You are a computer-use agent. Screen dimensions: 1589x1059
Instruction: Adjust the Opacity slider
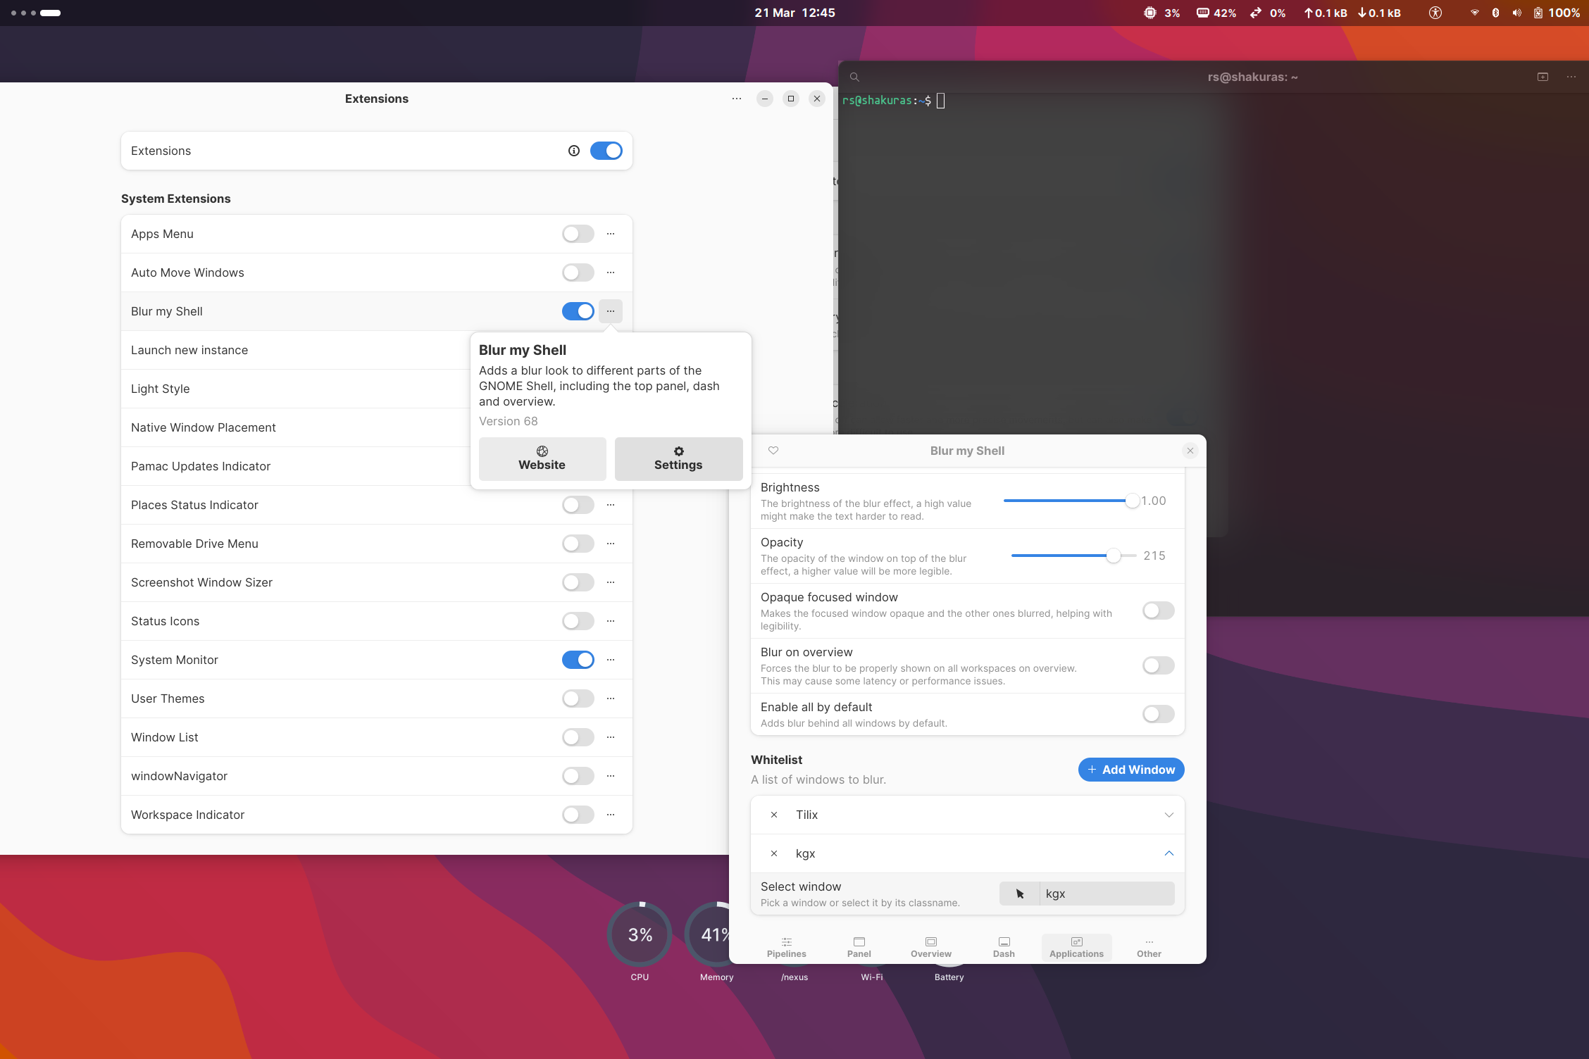[x=1073, y=556]
